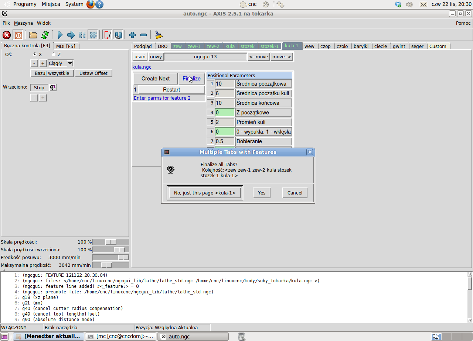Adjust the Skala prędkości slider
This screenshot has height=341, width=473.
(111, 242)
